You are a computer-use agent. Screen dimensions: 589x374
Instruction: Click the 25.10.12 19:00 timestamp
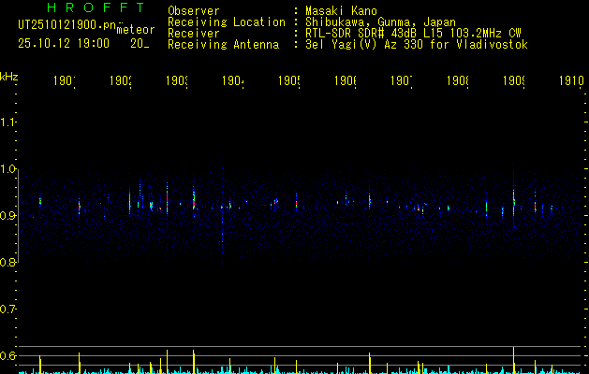63,43
